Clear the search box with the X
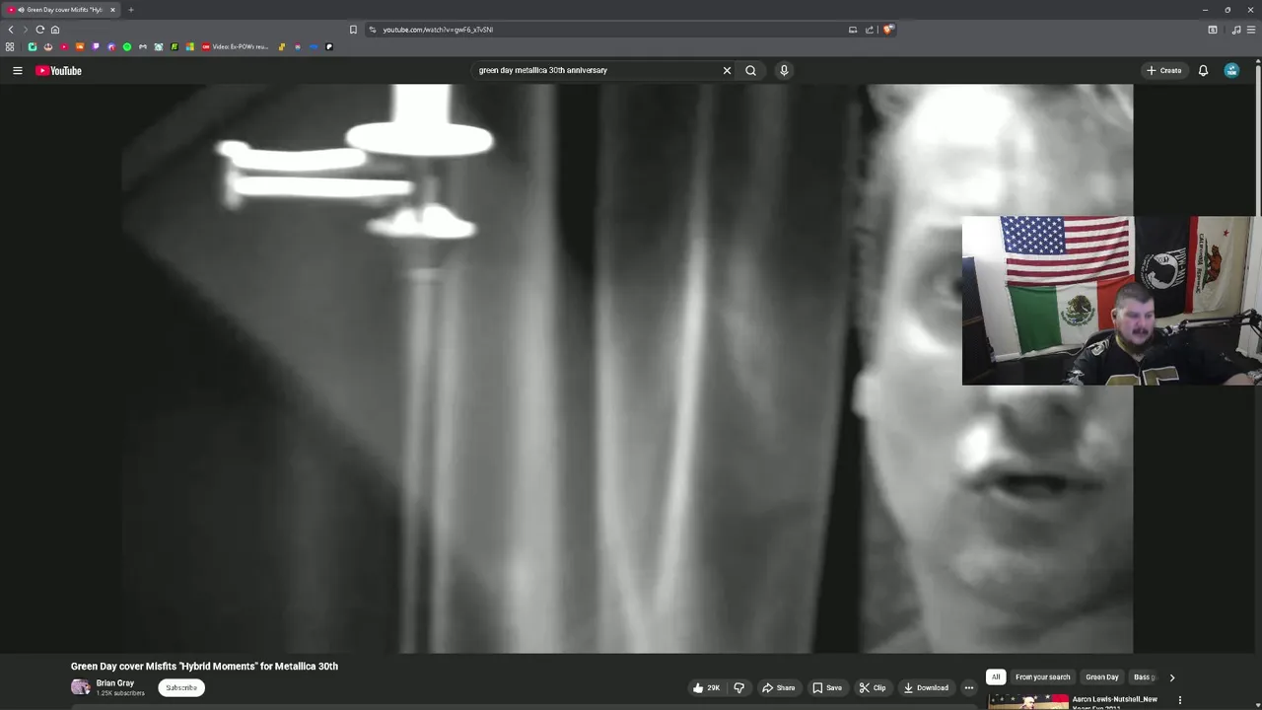Image resolution: width=1262 pixels, height=710 pixels. 727,70
